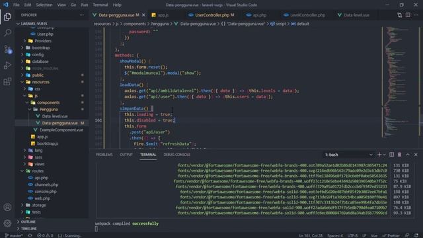Click Explorer more actions ellipsis
Image resolution: width=423 pixels, height=238 pixels.
[x=82, y=15]
